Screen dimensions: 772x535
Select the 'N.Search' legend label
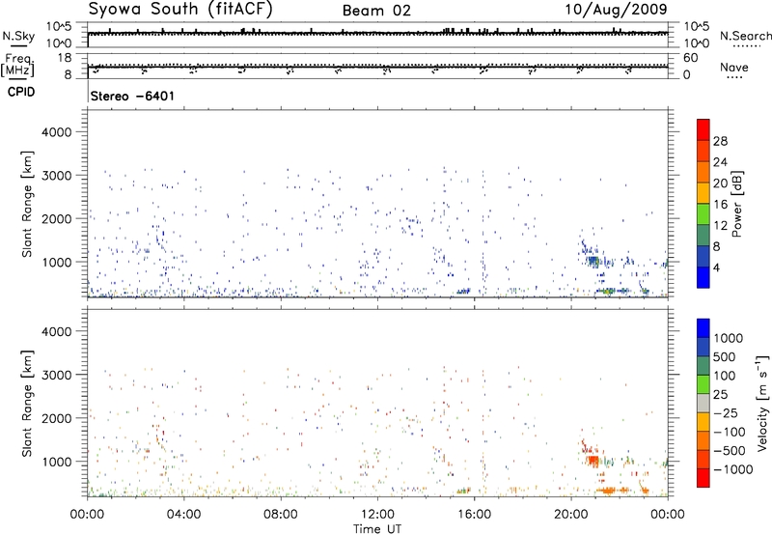(745, 36)
